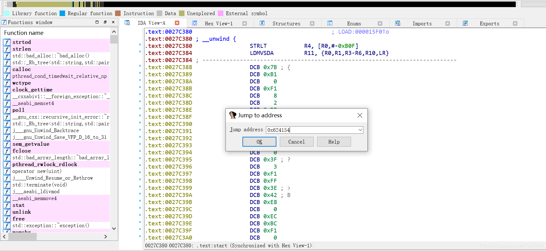Close the Exports tab

click(x=515, y=23)
